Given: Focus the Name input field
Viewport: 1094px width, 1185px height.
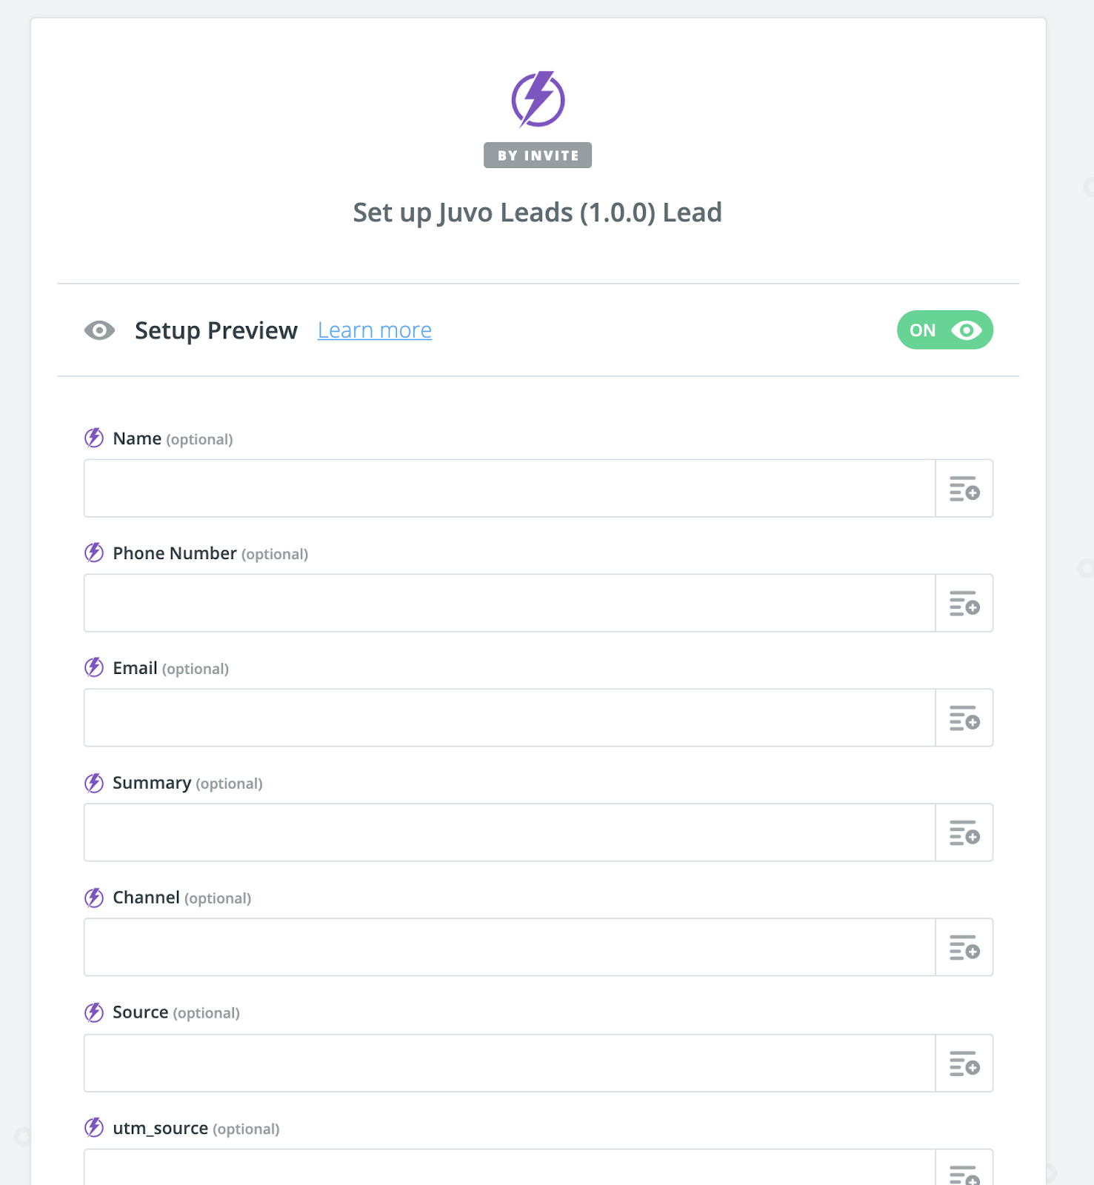Looking at the screenshot, I should (509, 489).
